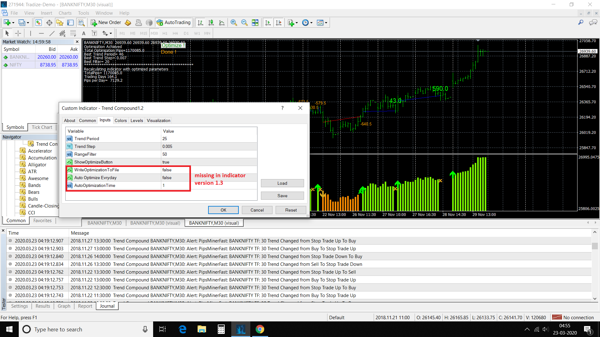Open Google Chrome from the taskbar
Viewport: 600px width, 337px height.
pyautogui.click(x=260, y=329)
